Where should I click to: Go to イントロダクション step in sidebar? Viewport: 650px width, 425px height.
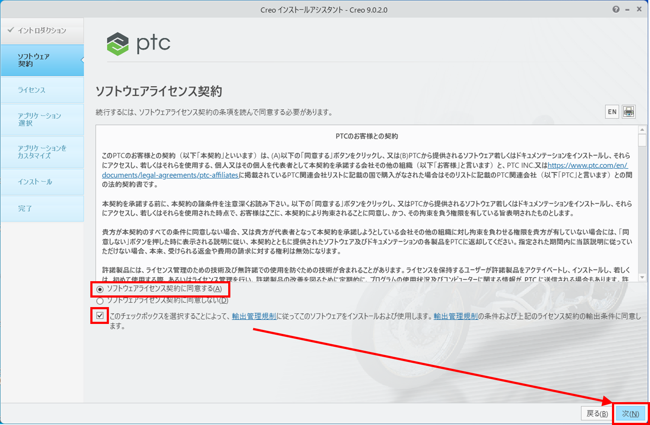(42, 31)
